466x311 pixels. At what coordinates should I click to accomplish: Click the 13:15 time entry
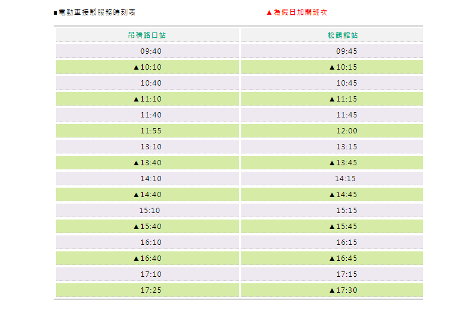point(346,147)
